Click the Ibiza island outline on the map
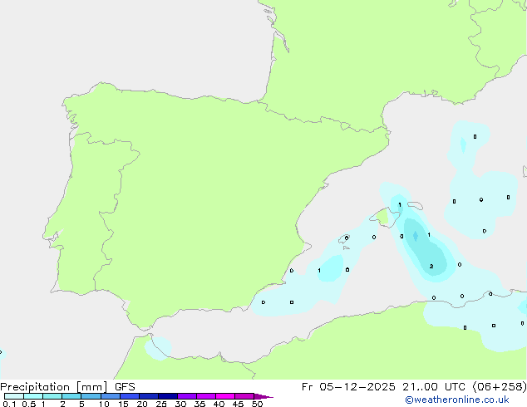The image size is (527, 407). point(344,239)
